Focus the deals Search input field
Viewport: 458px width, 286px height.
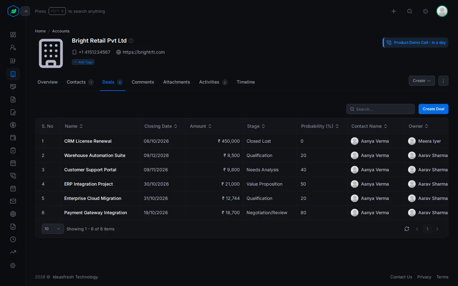coord(380,109)
